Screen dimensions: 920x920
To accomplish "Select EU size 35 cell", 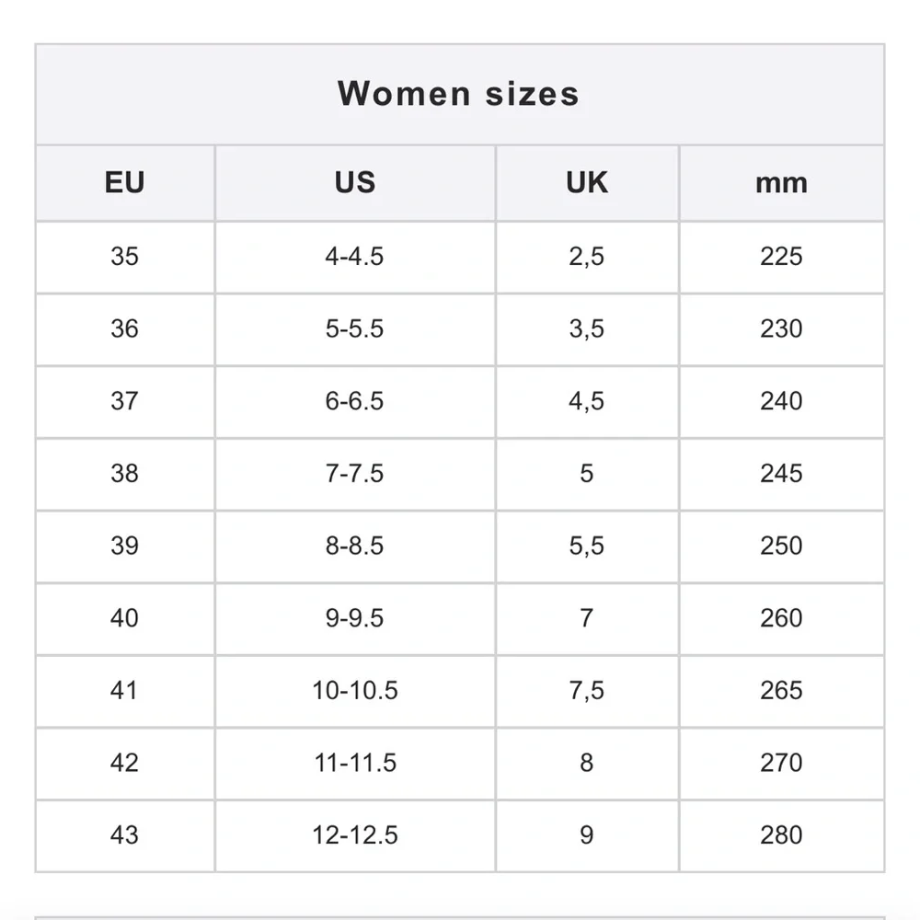I will (x=124, y=256).
